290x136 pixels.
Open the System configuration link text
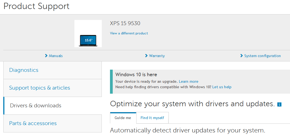coord(262,56)
